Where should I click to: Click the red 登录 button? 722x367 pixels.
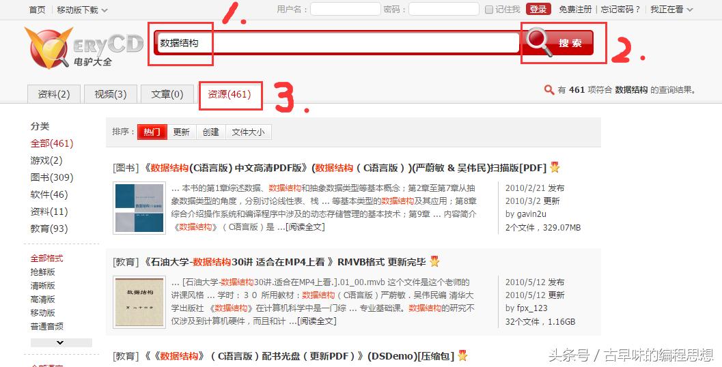tap(538, 9)
